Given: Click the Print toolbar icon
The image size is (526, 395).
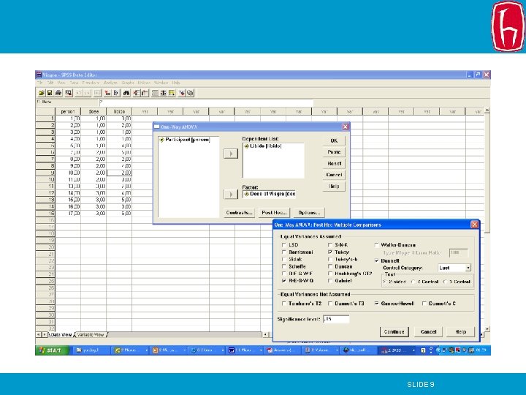Looking at the screenshot, I should click(58, 93).
